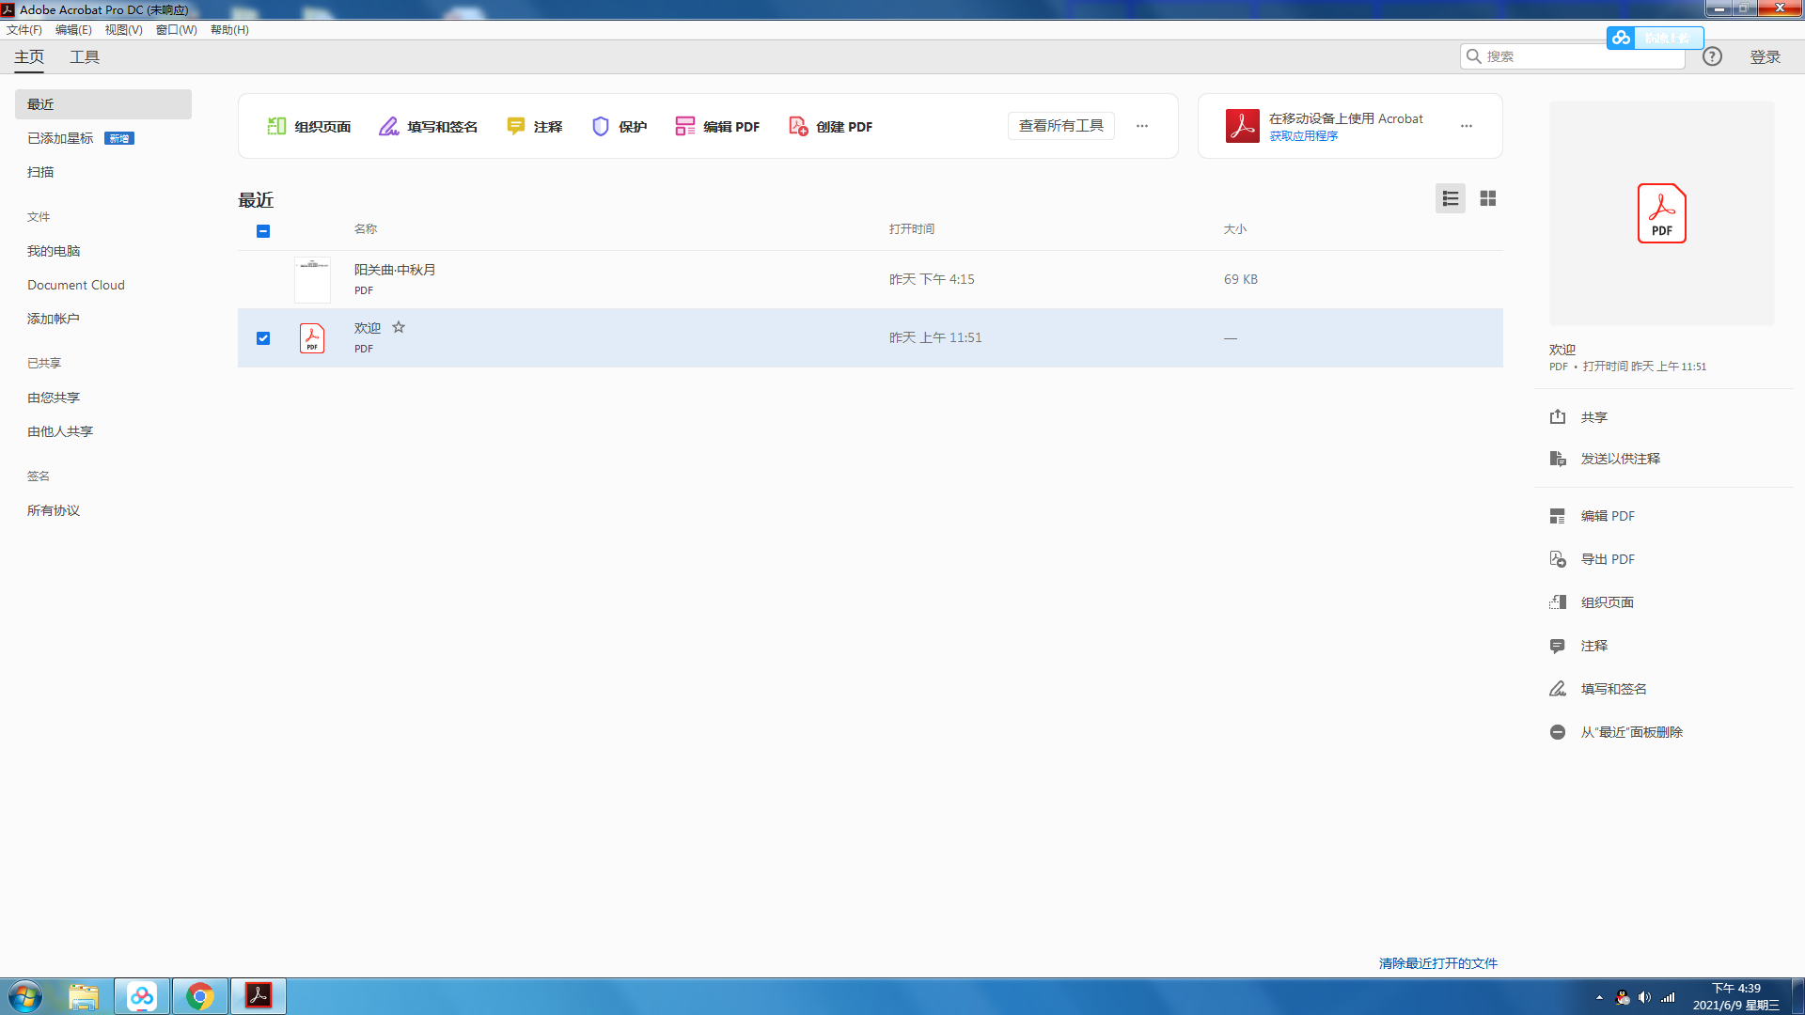Image resolution: width=1805 pixels, height=1015 pixels.
Task: Open the 编辑 PDF tool in the top toolbar
Action: coord(717,126)
